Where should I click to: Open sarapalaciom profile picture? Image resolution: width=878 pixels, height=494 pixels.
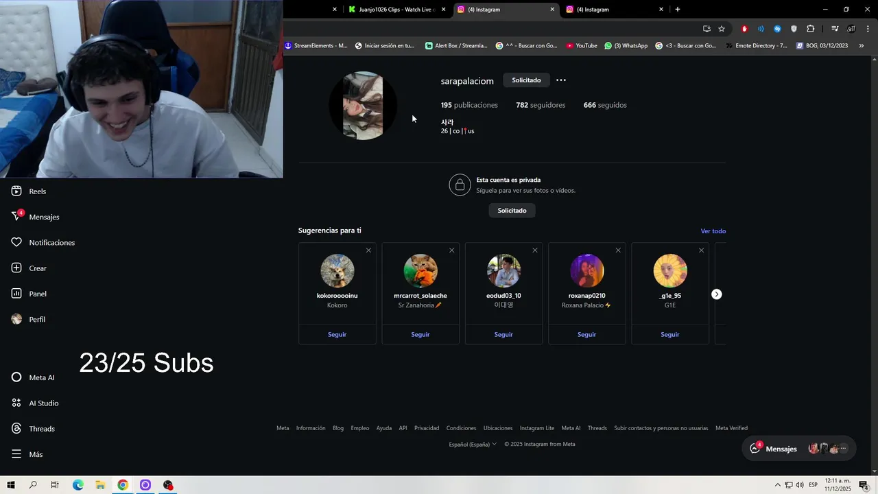363,106
